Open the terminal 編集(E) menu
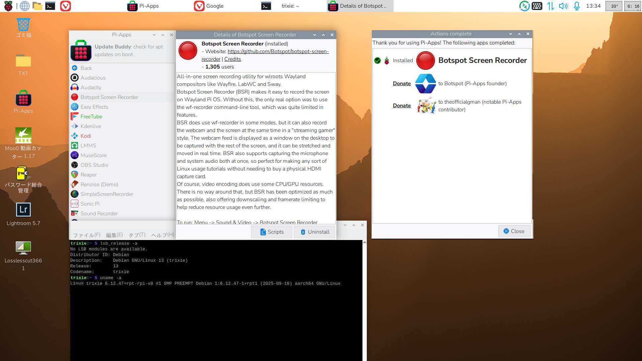 pos(114,235)
